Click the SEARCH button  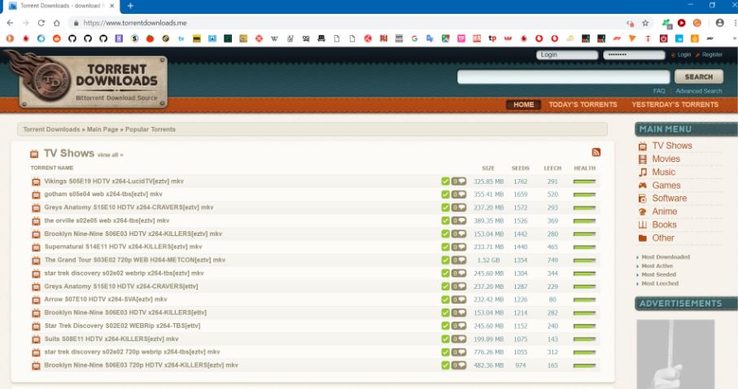click(698, 76)
